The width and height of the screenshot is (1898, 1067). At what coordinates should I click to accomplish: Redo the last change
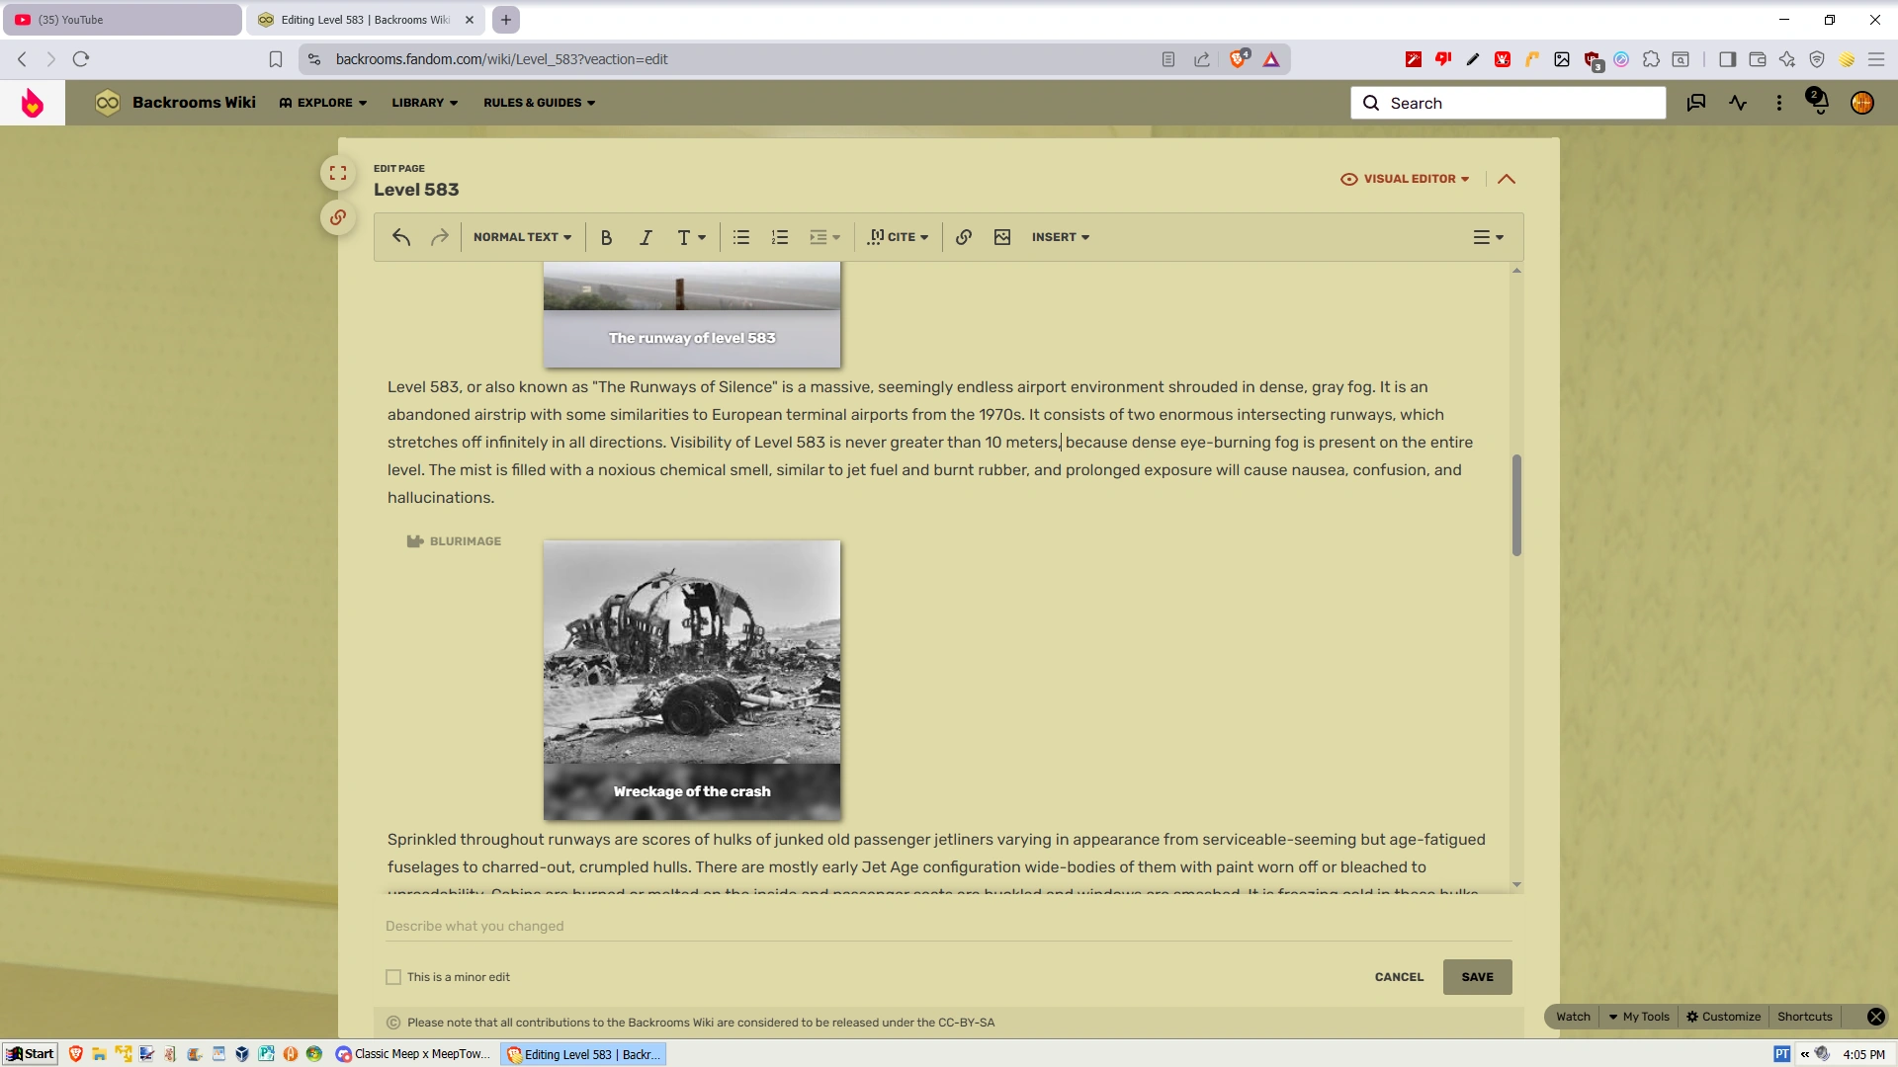point(440,237)
